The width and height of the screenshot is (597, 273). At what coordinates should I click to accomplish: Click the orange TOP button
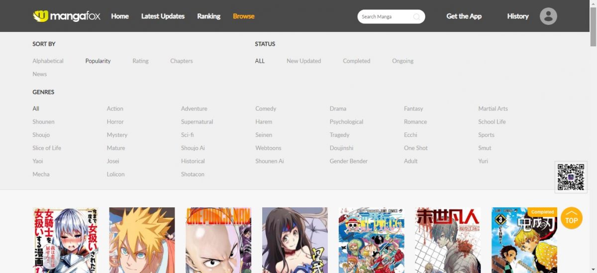[x=571, y=218]
